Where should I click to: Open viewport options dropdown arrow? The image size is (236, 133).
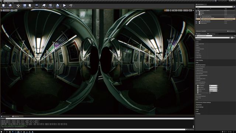pos(1,10)
